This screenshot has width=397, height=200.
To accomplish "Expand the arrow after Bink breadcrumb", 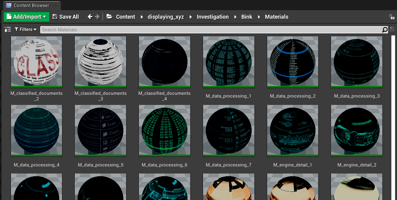I will [x=259, y=17].
